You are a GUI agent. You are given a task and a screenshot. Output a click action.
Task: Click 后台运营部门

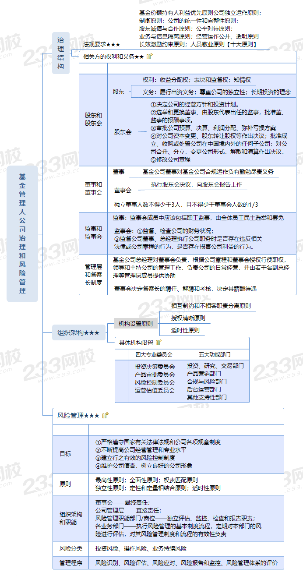(204, 389)
